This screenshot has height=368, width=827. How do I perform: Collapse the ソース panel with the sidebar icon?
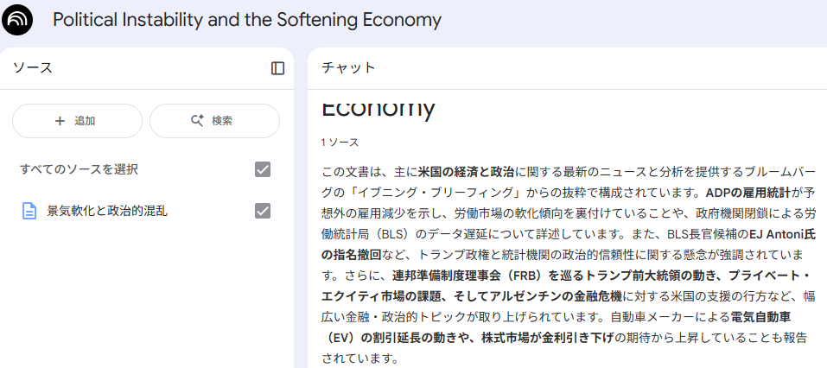click(x=277, y=68)
